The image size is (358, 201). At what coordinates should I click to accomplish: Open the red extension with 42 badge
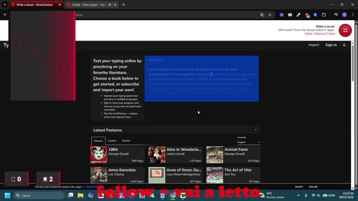click(x=307, y=15)
